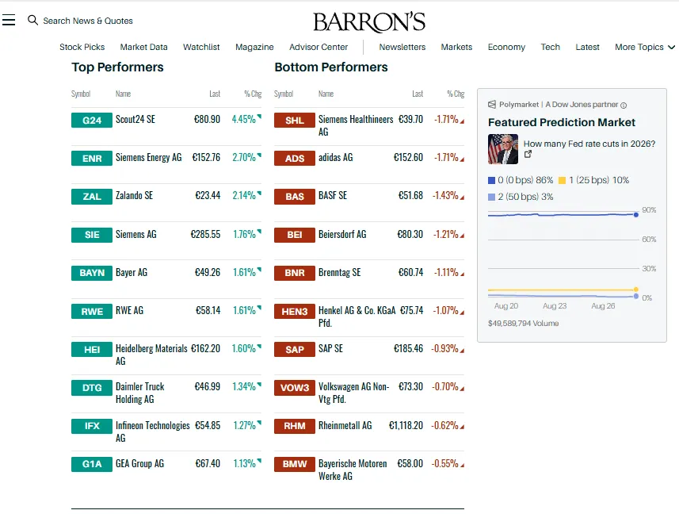Click the light blue 2 (50 bps) swatch
The width and height of the screenshot is (679, 514).
coord(491,197)
